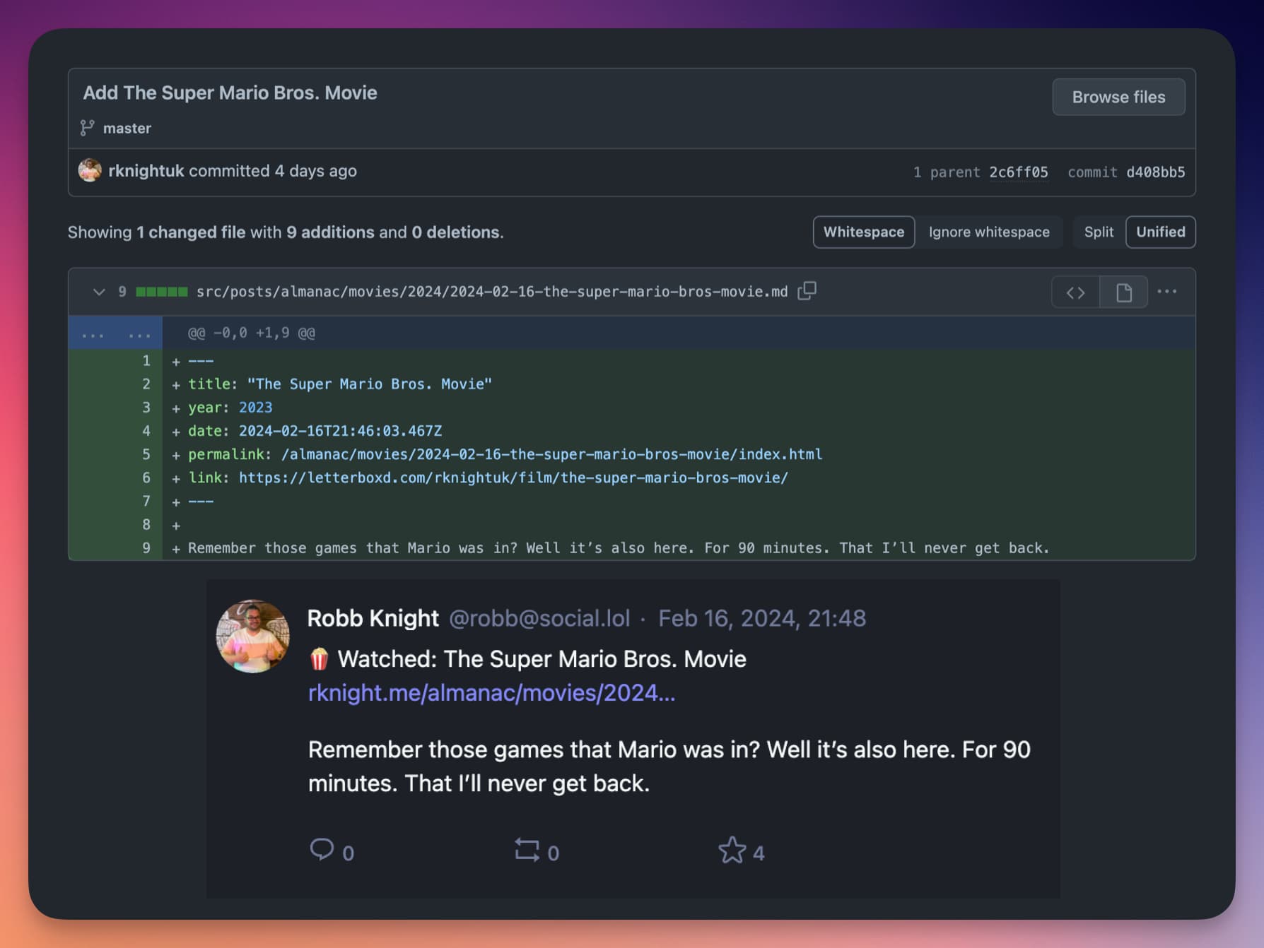The height and width of the screenshot is (948, 1264).
Task: Click line number 9 in the diff
Action: pos(146,548)
